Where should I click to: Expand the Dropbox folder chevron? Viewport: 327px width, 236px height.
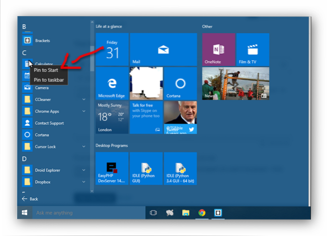point(84,182)
